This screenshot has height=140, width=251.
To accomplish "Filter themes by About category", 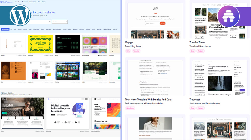I will pyautogui.click(x=43, y=29).
